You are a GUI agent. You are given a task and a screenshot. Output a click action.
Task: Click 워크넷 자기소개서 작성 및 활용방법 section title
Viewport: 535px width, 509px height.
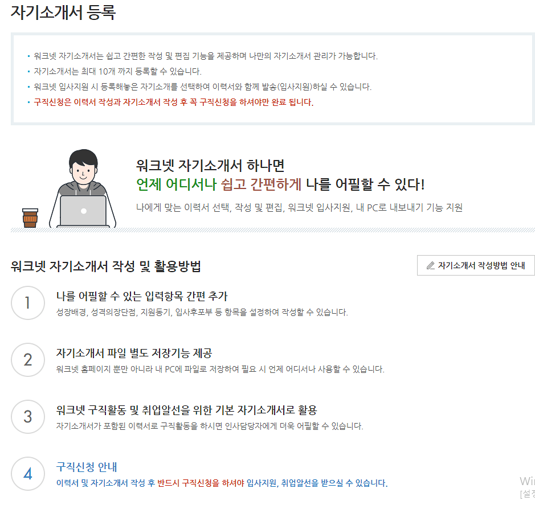[x=106, y=266]
